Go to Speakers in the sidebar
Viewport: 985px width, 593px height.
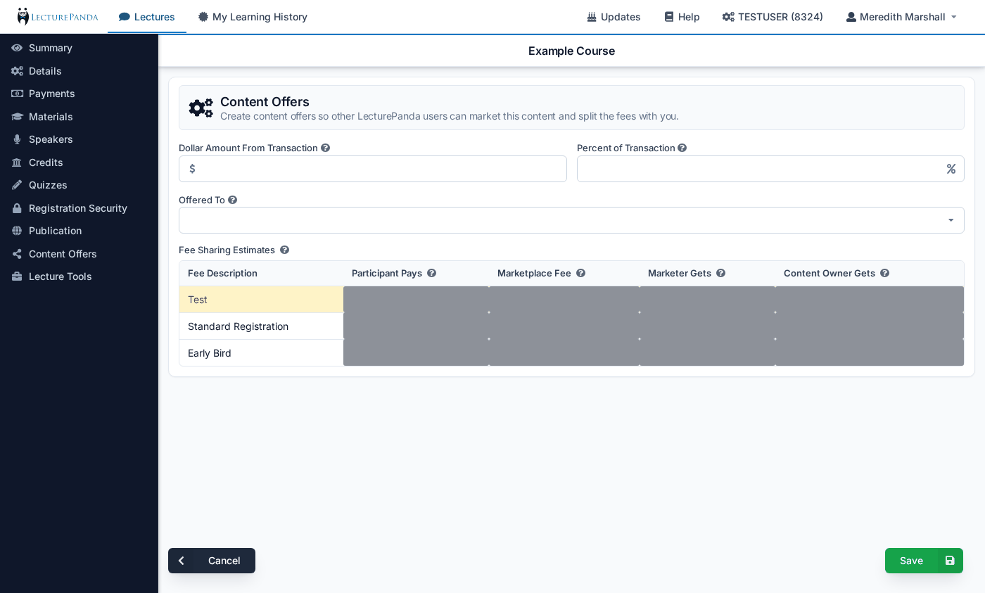coord(51,139)
